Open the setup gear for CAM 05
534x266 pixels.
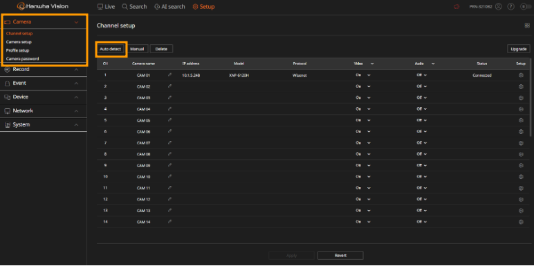tap(521, 120)
